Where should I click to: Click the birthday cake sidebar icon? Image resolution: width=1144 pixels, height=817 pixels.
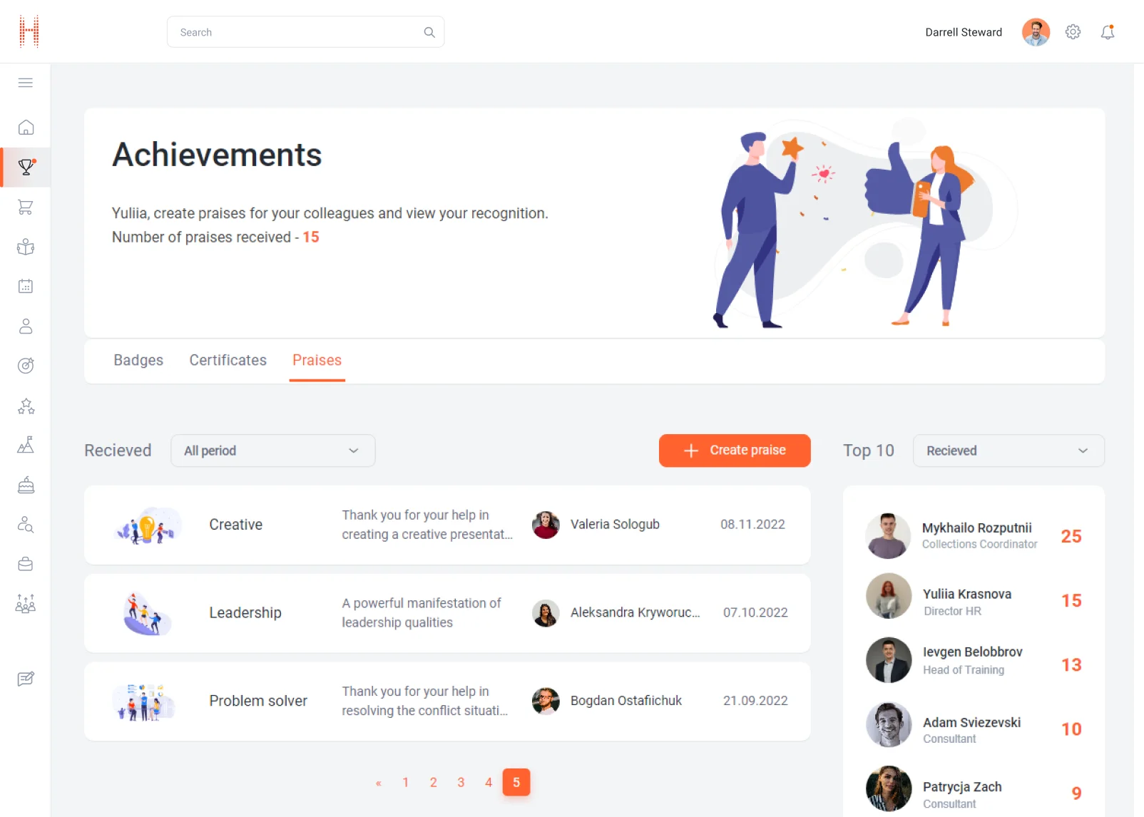pos(26,485)
